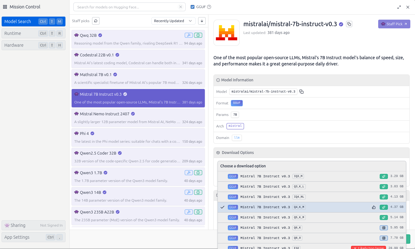Screen dimensions: 415x249
Task: Click the tool-use hammer badge on Qwq 32B
Action: coord(188,35)
